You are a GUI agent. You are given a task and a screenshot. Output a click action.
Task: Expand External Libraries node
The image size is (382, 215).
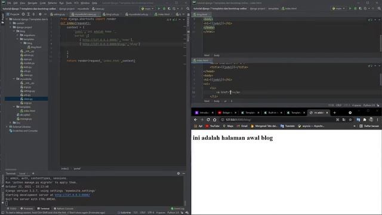(x=7, y=127)
